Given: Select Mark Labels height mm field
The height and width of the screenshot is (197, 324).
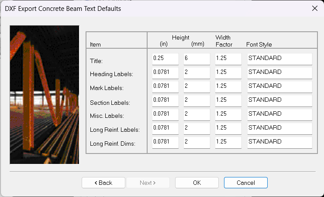Looking at the screenshot, I should pyautogui.click(x=196, y=86).
